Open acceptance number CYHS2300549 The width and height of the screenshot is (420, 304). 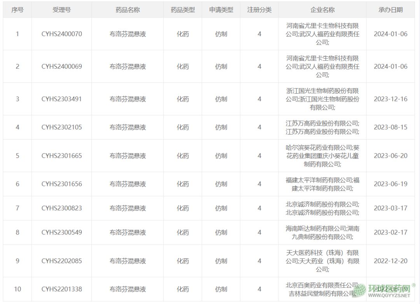coord(61,232)
